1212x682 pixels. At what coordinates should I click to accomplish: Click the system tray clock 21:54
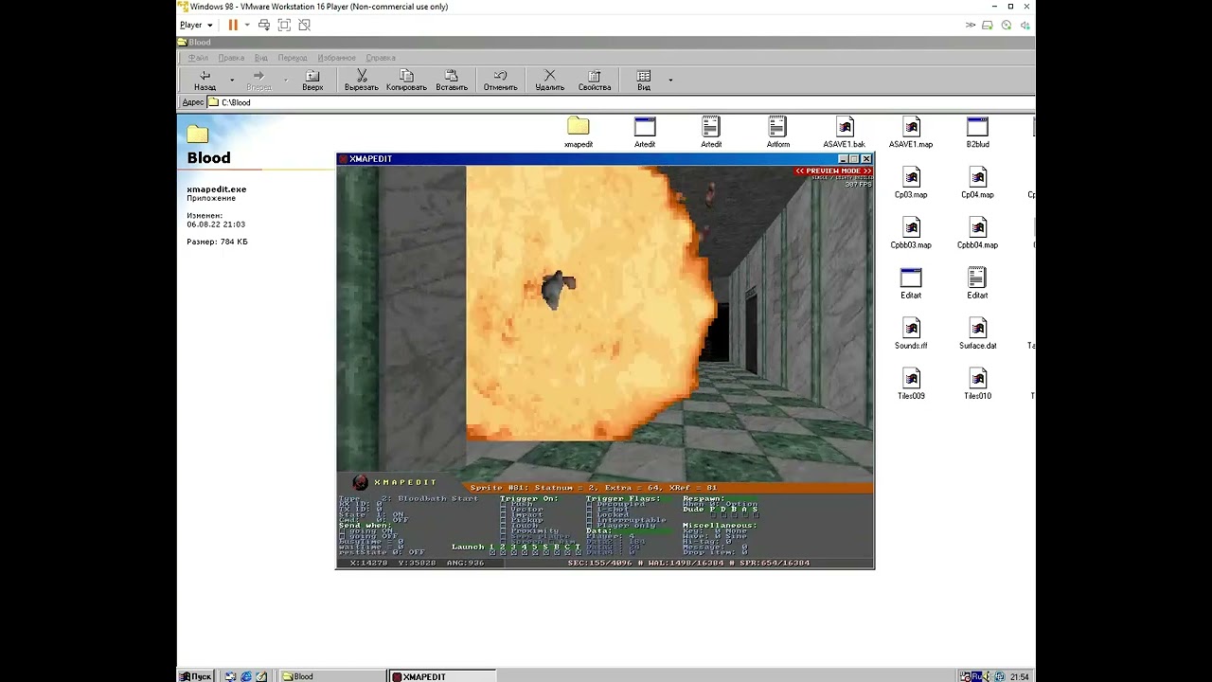1019,676
